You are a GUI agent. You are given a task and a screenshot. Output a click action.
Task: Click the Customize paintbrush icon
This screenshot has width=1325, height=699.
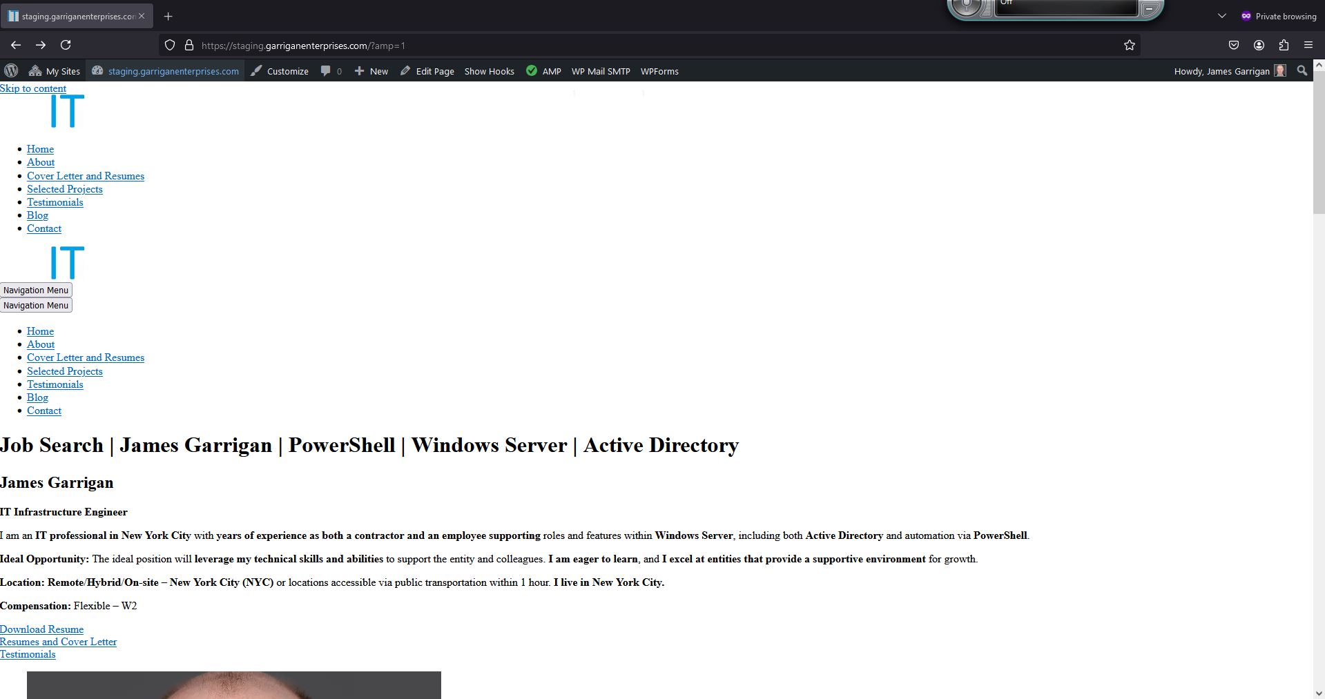point(255,70)
